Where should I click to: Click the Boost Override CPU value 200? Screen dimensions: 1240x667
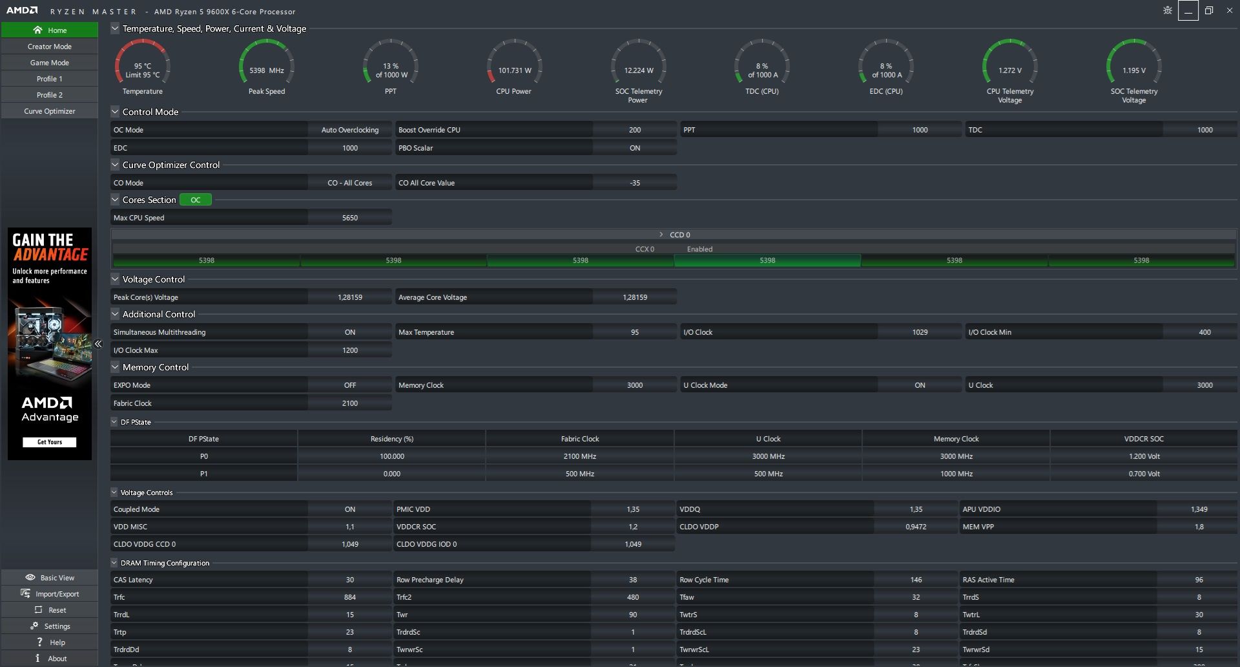(635, 130)
